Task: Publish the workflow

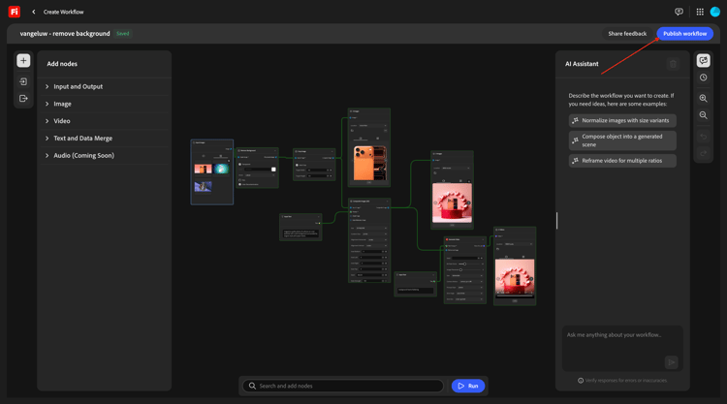Action: tap(684, 33)
